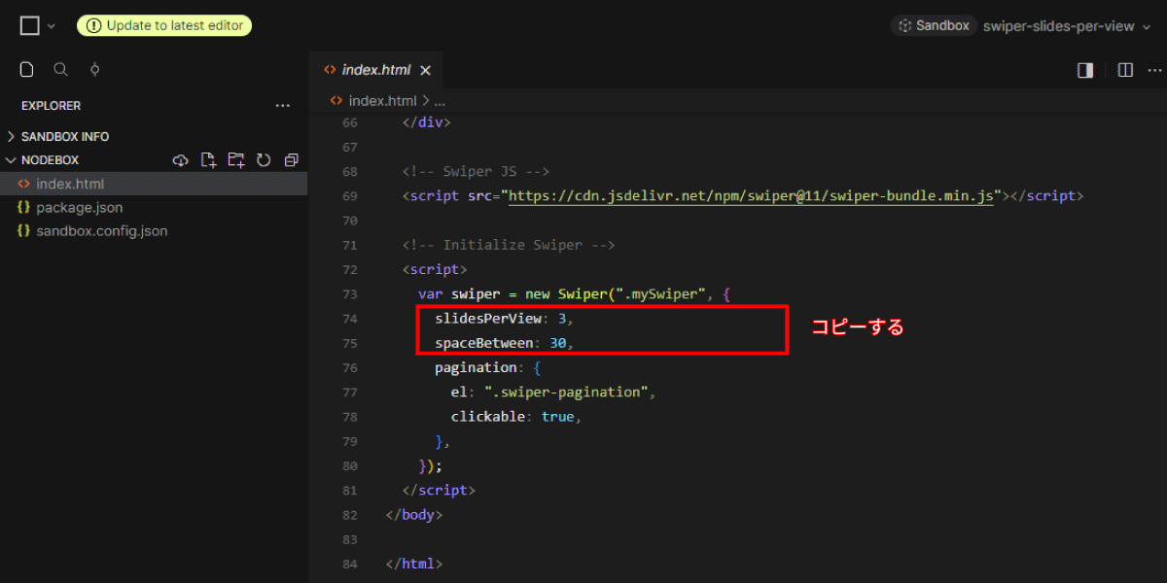
Task: Open the jsdelivr swiper-bundle script URL link
Action: point(752,196)
